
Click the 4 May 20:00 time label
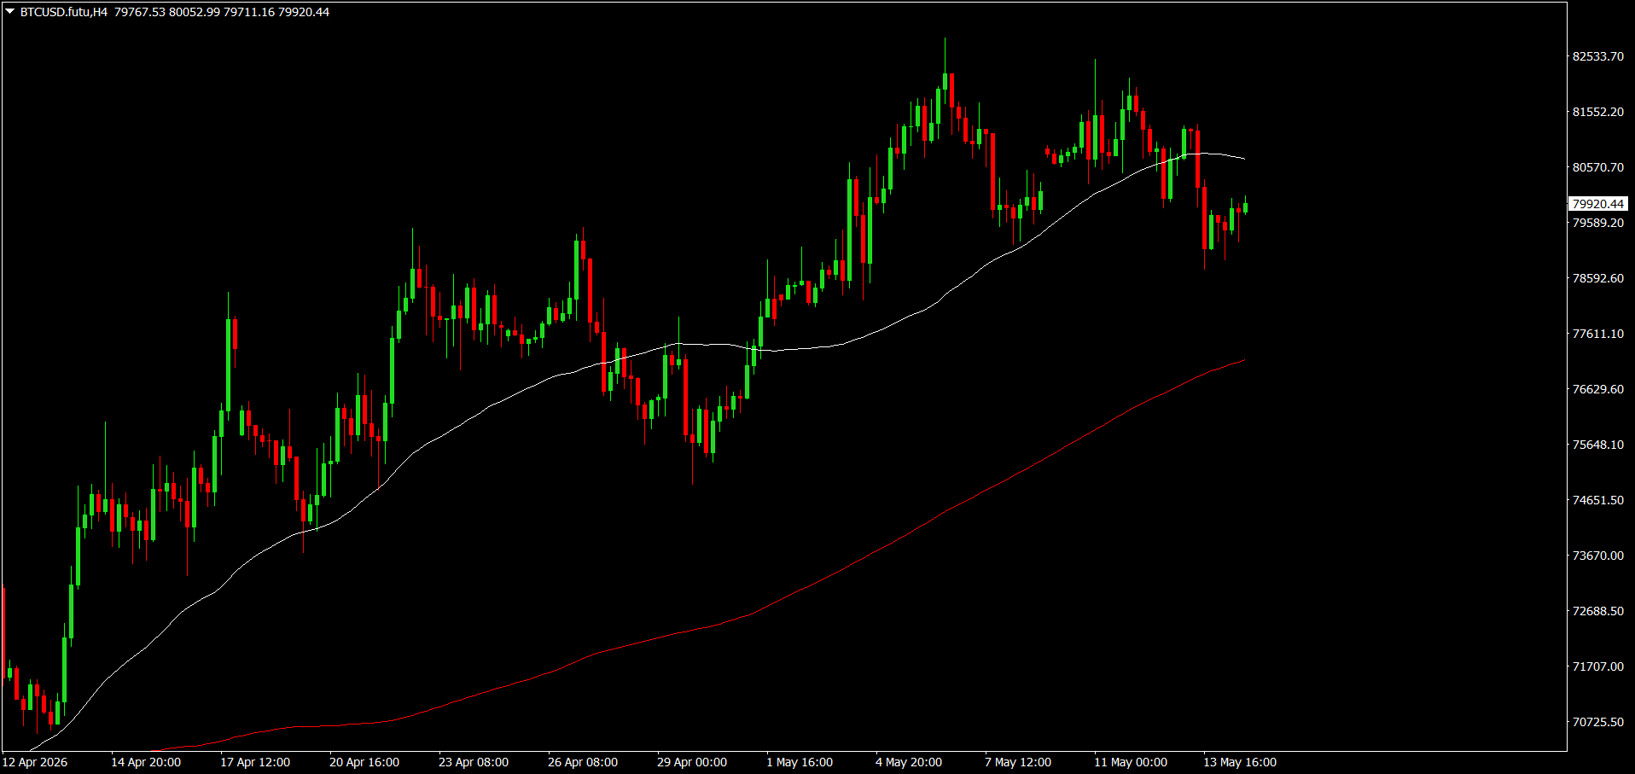(x=909, y=762)
